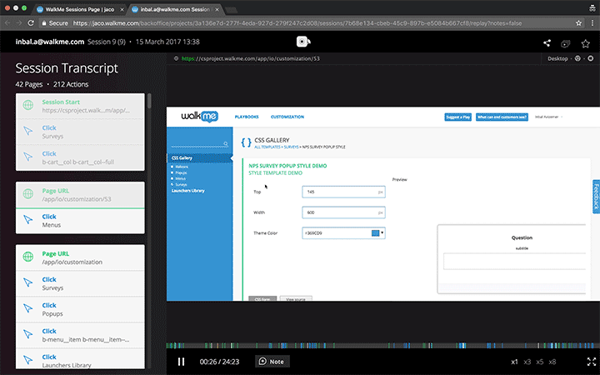Click the Chrome browser icon beside Desktop
Screen dimensions: 600x375
click(577, 58)
